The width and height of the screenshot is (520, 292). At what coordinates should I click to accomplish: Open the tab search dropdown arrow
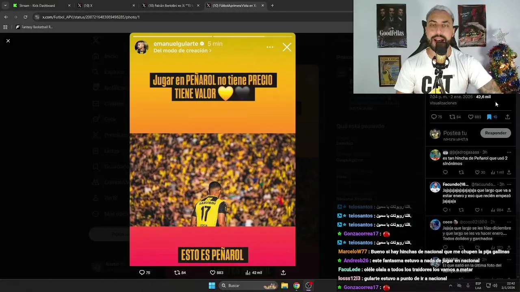coord(5,6)
